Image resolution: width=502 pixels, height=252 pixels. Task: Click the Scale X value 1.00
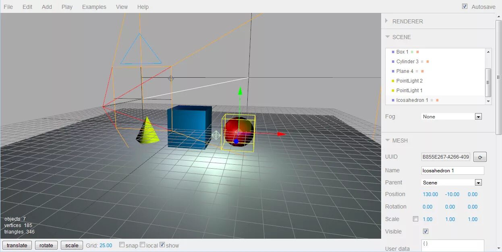tap(427, 219)
